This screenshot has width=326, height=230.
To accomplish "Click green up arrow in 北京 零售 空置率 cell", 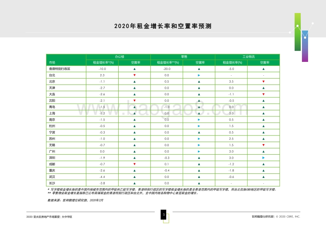I will point(199,82).
